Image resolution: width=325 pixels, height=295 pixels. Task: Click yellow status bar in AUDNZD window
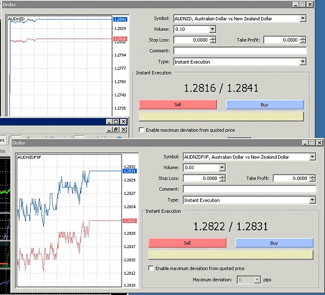coord(221,117)
